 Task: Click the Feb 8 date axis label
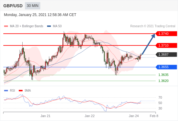point(154,116)
